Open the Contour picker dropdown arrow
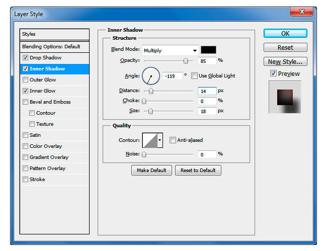 160,140
